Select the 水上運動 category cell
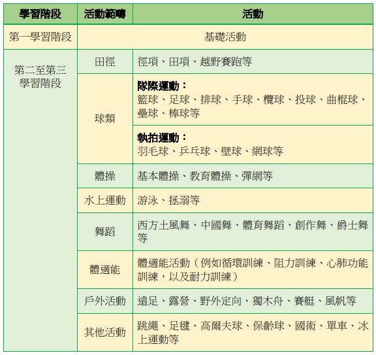 105,200
